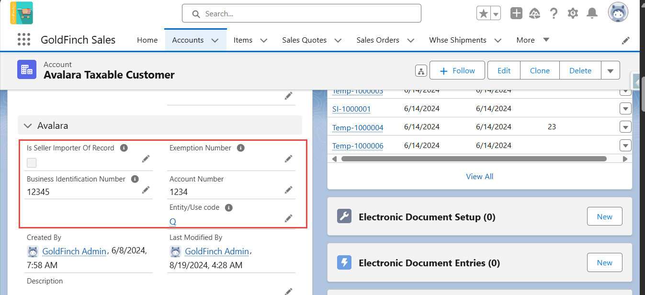Open GoldFinch Admin under Created By

pos(74,251)
